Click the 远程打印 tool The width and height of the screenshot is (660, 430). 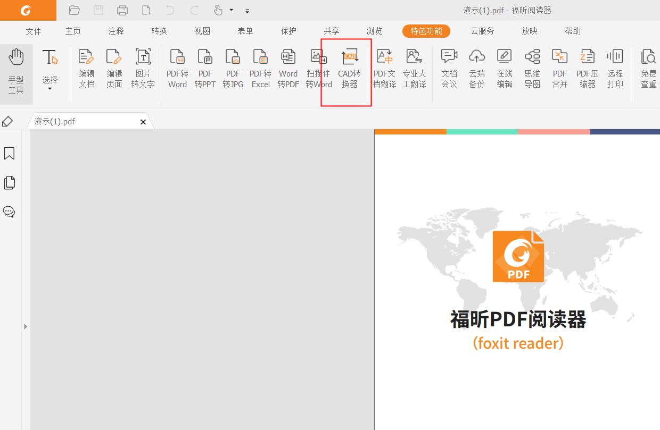tap(615, 69)
